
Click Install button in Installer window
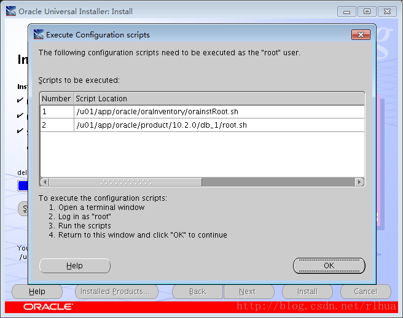307,292
